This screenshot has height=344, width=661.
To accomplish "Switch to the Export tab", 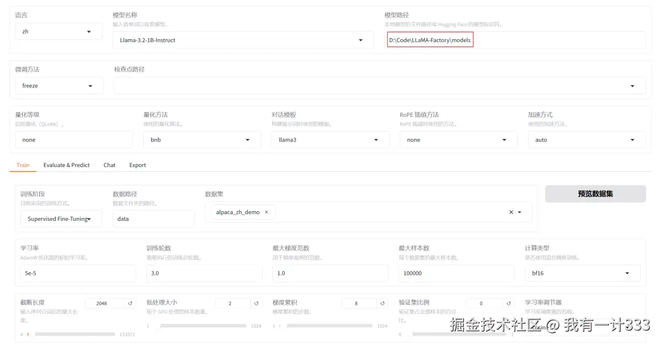I will click(138, 165).
